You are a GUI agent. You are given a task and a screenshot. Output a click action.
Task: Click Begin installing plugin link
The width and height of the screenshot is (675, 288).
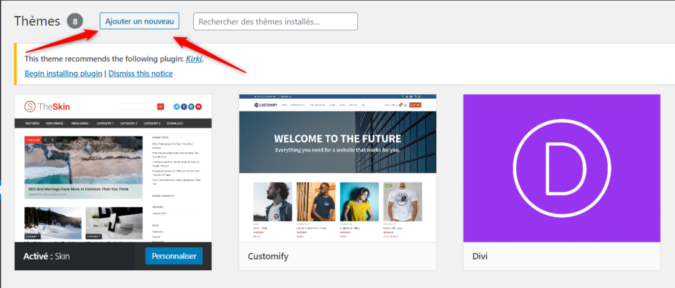(x=63, y=74)
